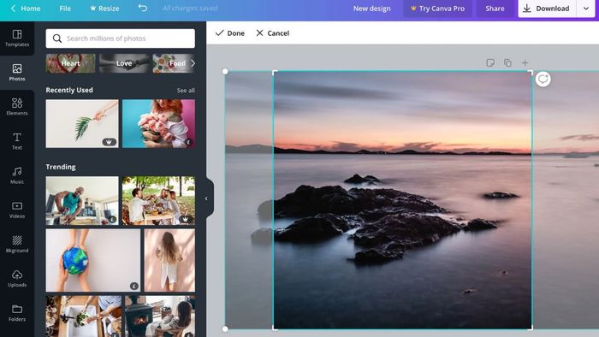Choose the man cooking trending photo
This screenshot has height=337, width=599.
click(82, 200)
